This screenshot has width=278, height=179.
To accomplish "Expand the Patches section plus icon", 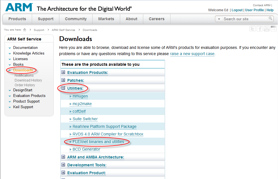I will click(x=63, y=80).
